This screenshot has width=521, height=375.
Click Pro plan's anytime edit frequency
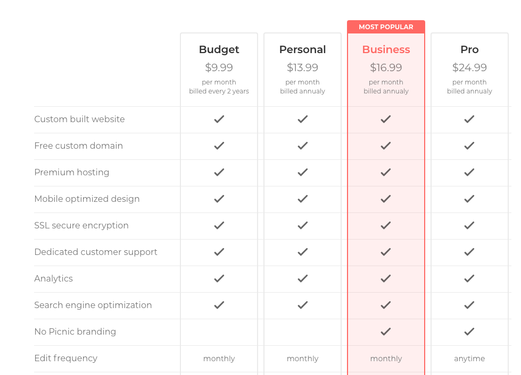pos(469,359)
